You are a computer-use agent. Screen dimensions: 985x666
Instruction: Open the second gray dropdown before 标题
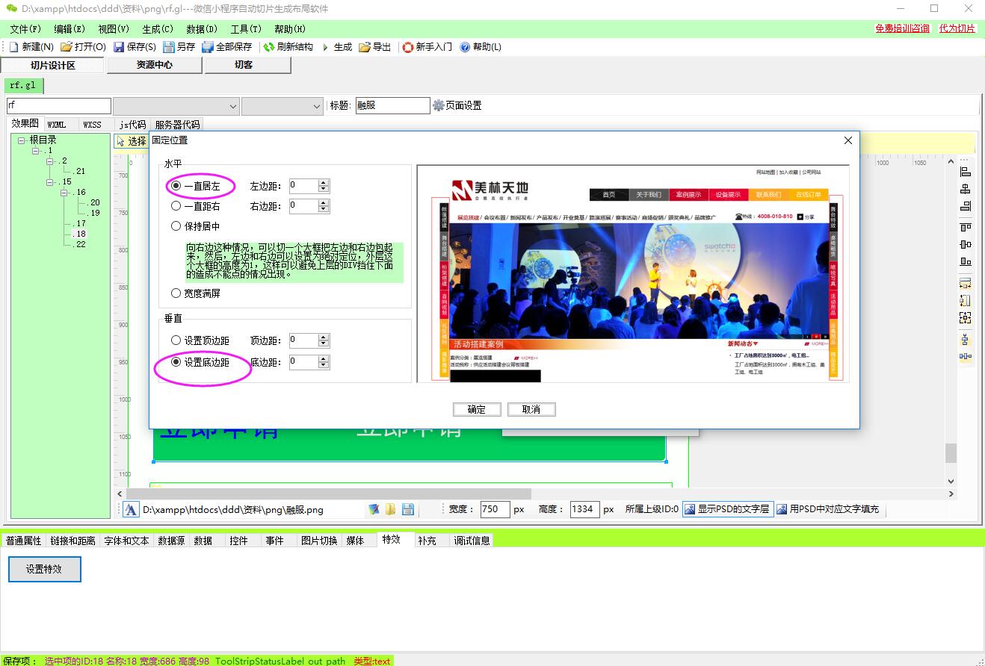[282, 106]
